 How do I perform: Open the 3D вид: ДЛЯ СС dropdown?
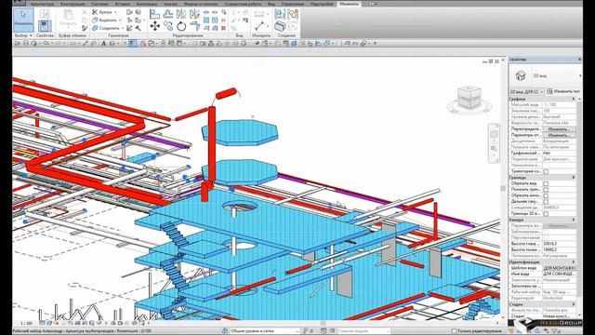point(527,91)
